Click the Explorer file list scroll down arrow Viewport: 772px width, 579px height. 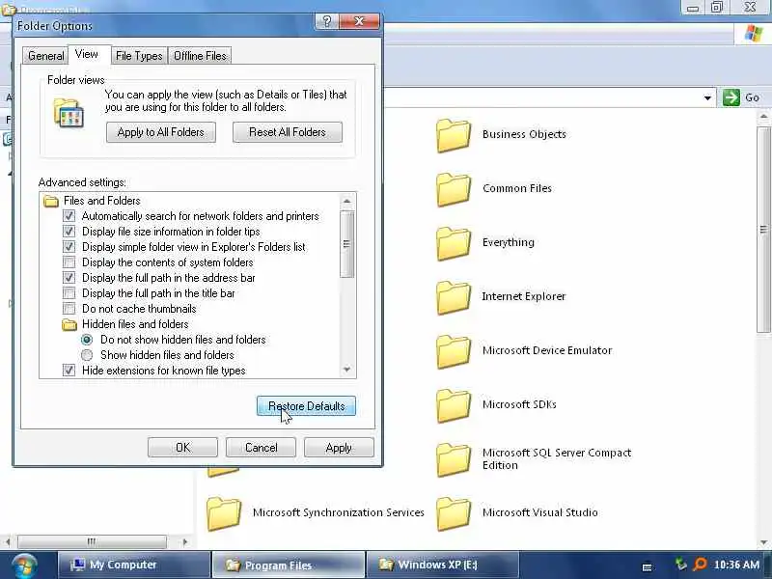pyautogui.click(x=763, y=542)
